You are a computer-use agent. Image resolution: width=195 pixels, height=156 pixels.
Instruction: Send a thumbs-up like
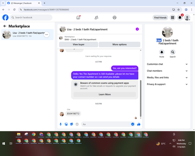(x=139, y=124)
